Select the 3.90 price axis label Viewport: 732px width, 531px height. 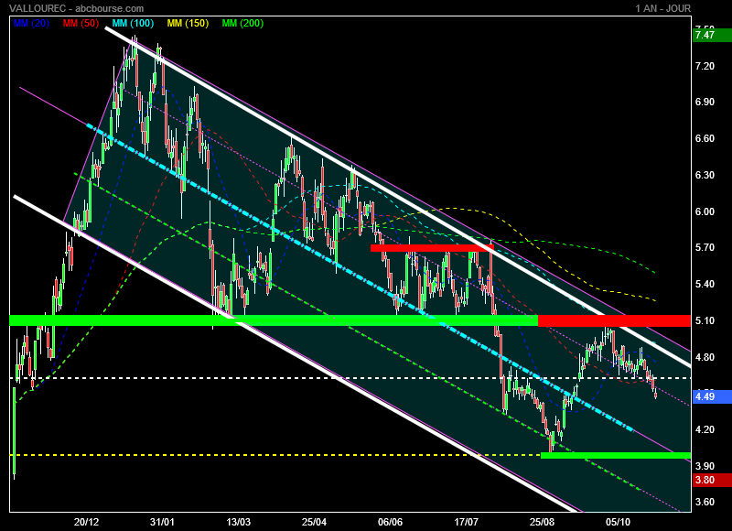tap(705, 466)
